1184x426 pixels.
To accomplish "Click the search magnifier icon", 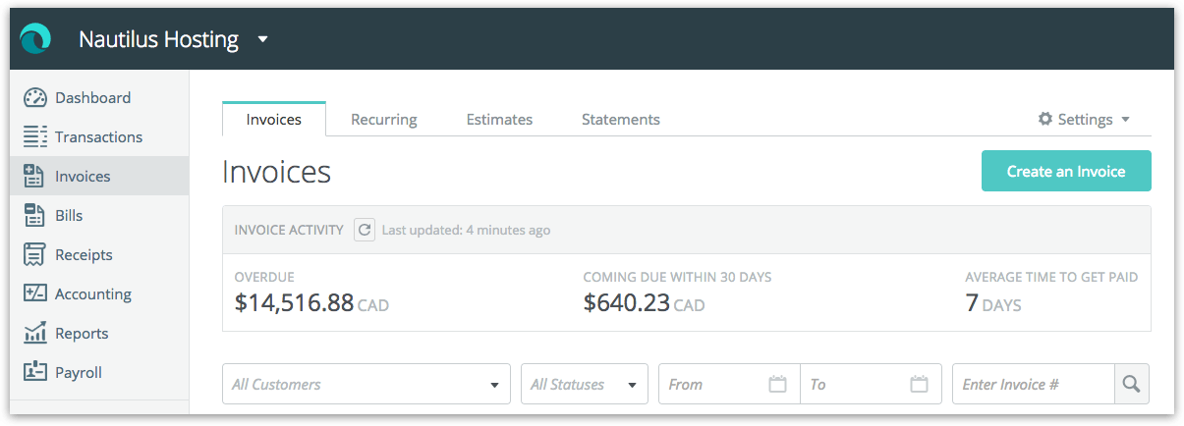I will tap(1132, 384).
